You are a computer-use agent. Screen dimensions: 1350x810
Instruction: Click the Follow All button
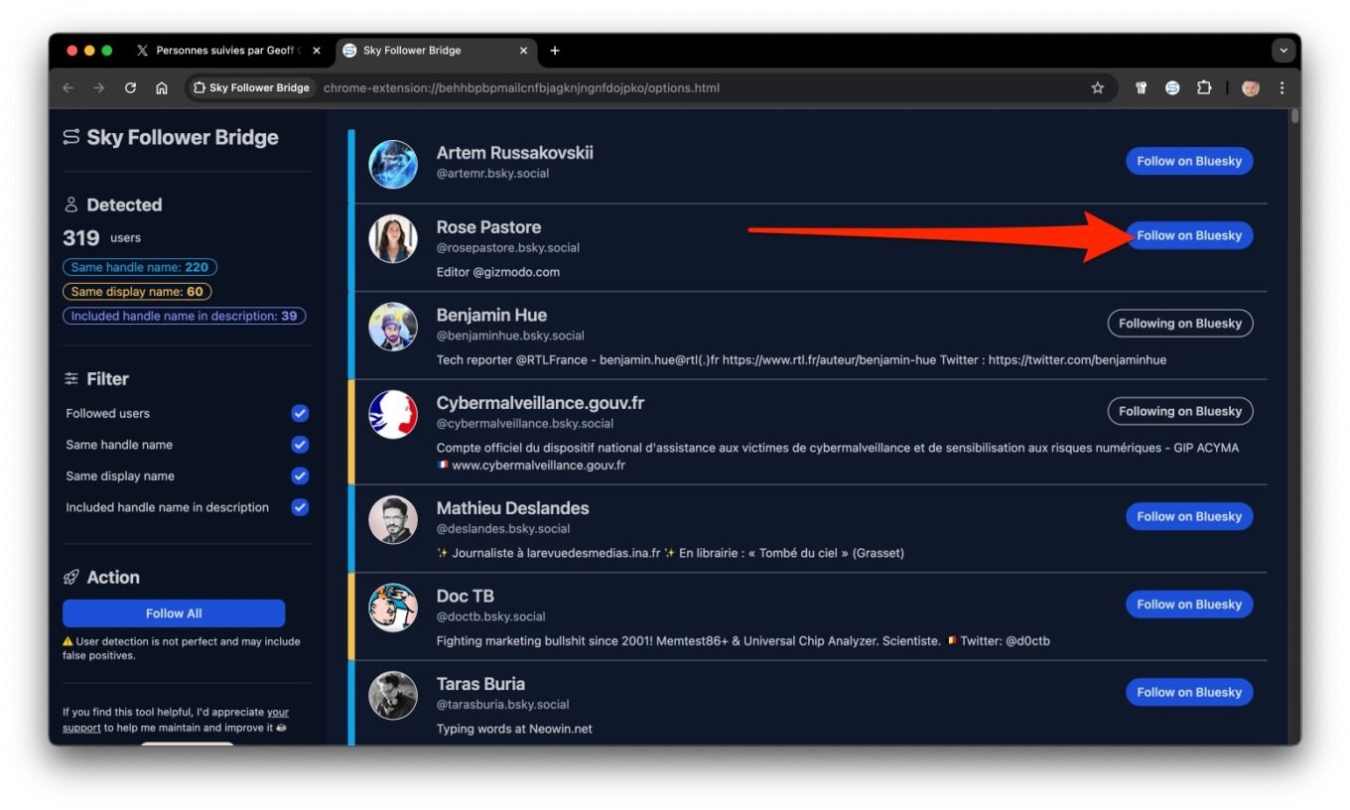pos(174,613)
